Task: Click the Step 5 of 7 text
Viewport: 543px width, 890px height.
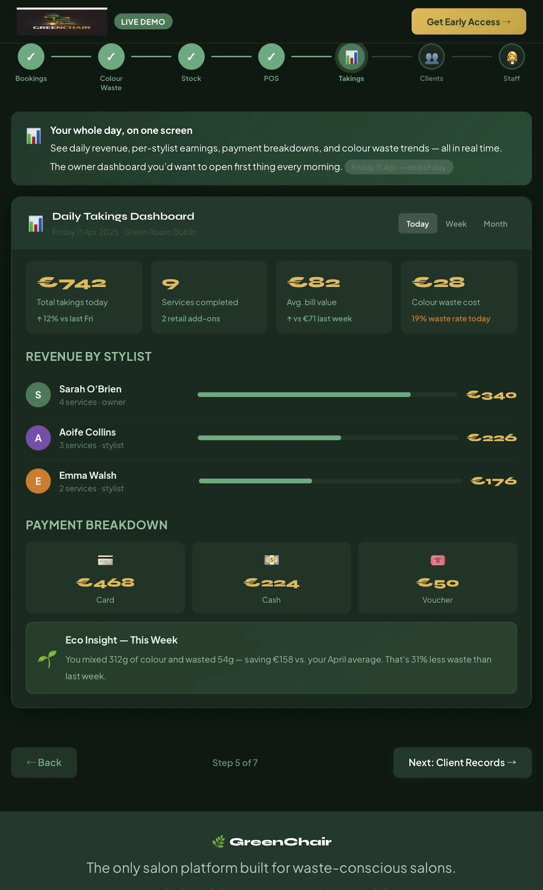Action: [235, 763]
